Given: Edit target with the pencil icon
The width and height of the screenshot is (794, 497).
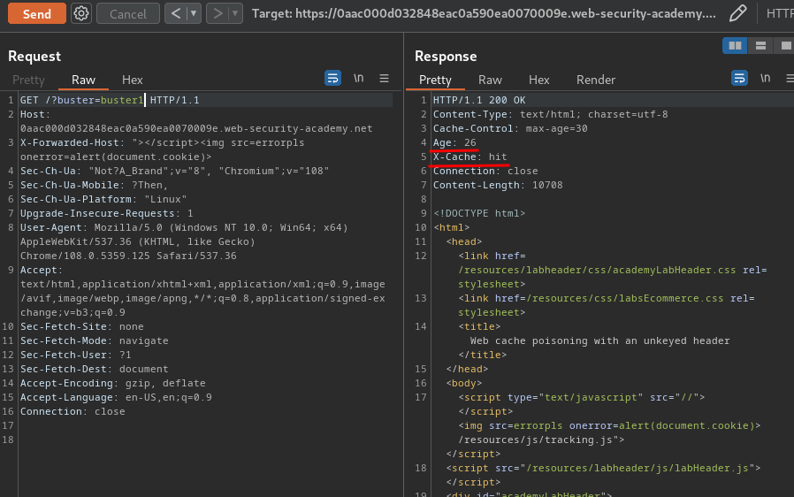Looking at the screenshot, I should (x=737, y=13).
